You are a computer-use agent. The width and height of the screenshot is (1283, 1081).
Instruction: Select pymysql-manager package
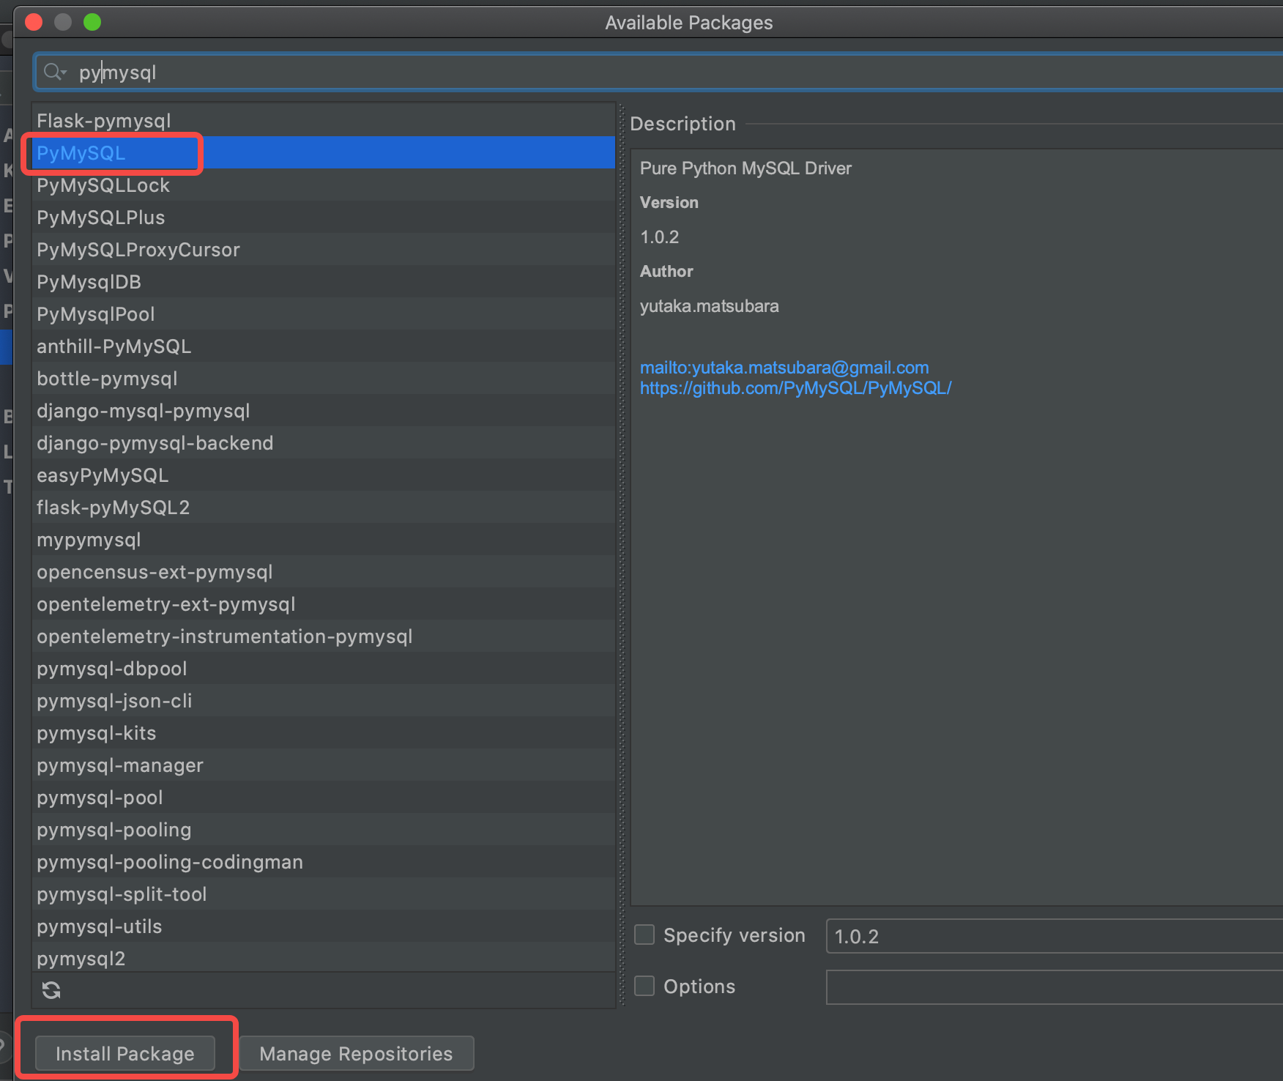(x=324, y=765)
